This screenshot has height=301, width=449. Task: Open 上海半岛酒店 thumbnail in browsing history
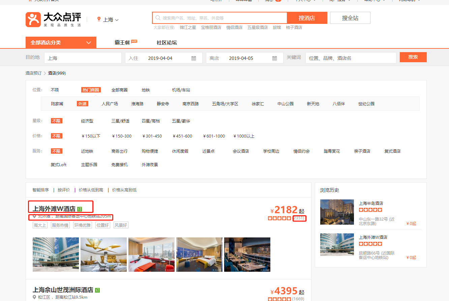pyautogui.click(x=337, y=212)
